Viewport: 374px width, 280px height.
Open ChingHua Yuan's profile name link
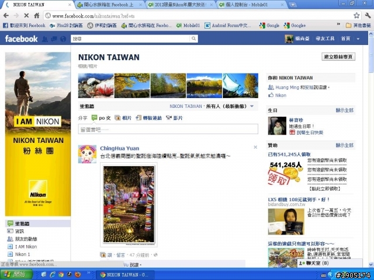pyautogui.click(x=119, y=148)
